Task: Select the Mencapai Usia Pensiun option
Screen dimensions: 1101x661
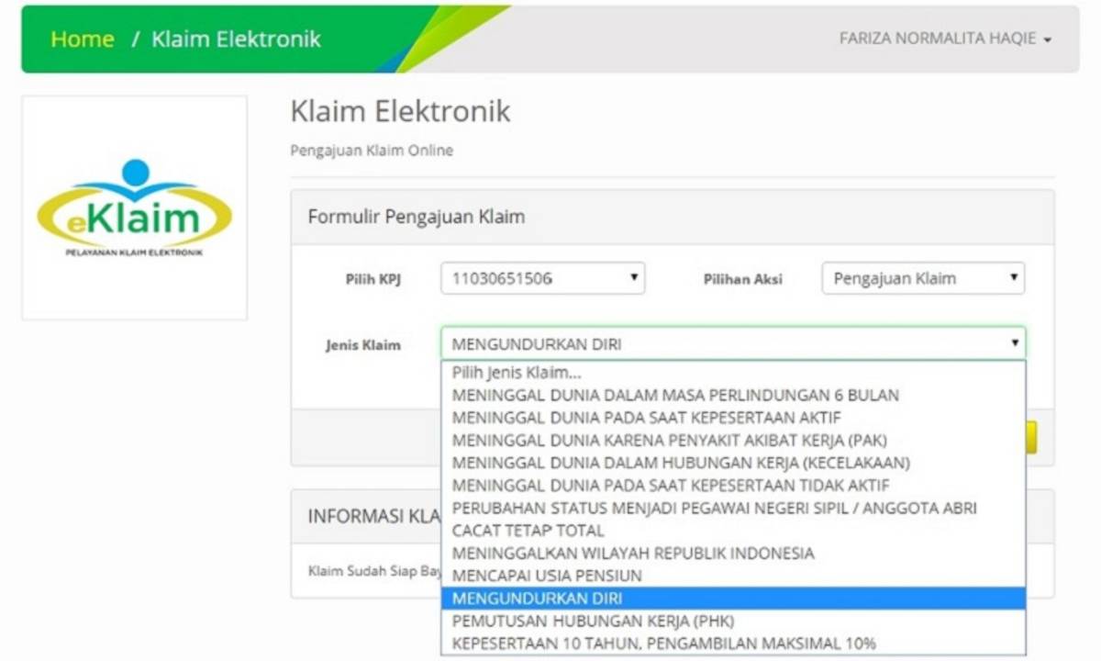Action: (547, 576)
